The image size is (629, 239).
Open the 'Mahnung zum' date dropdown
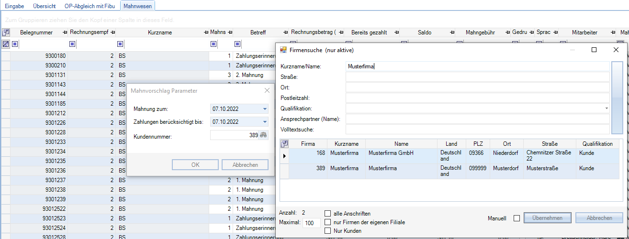[x=265, y=109]
